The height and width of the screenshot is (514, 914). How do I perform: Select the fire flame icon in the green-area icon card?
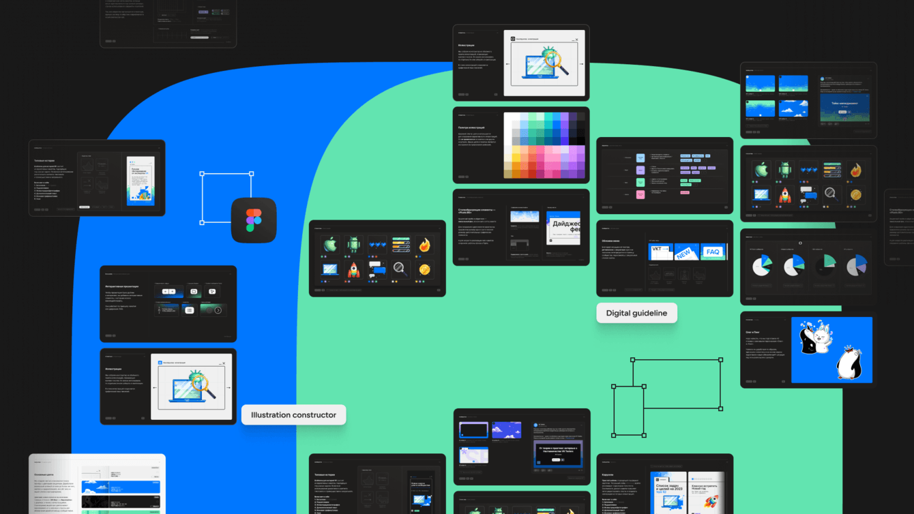424,245
